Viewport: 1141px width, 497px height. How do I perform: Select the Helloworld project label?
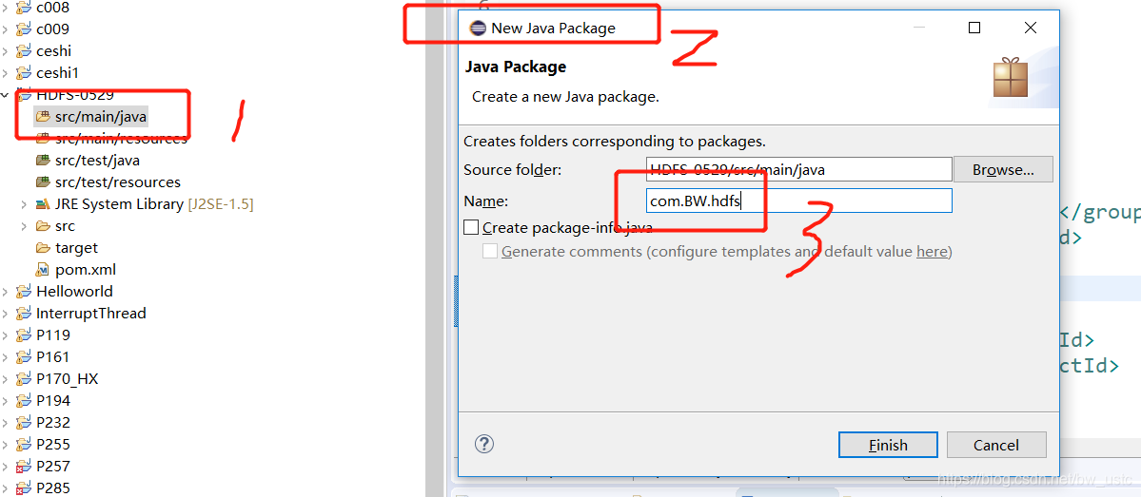74,292
